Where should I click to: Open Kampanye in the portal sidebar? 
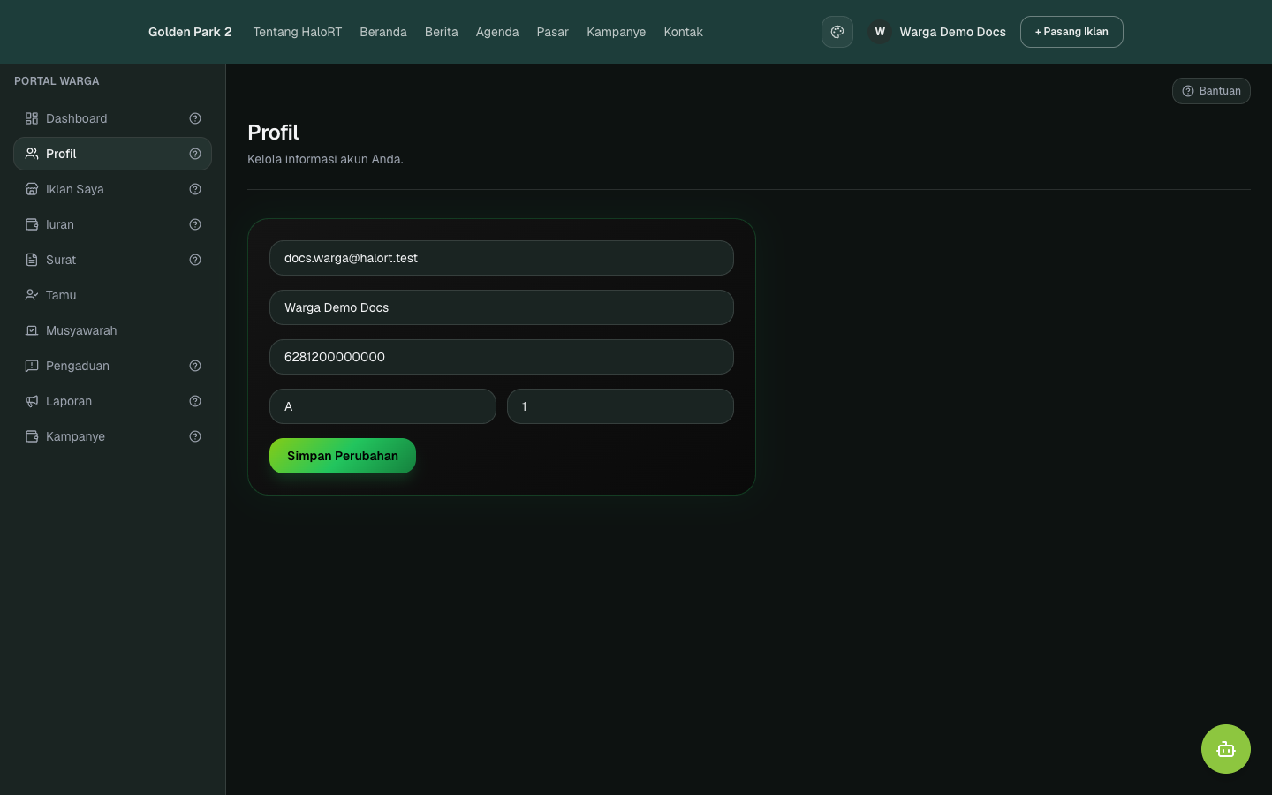[112, 436]
